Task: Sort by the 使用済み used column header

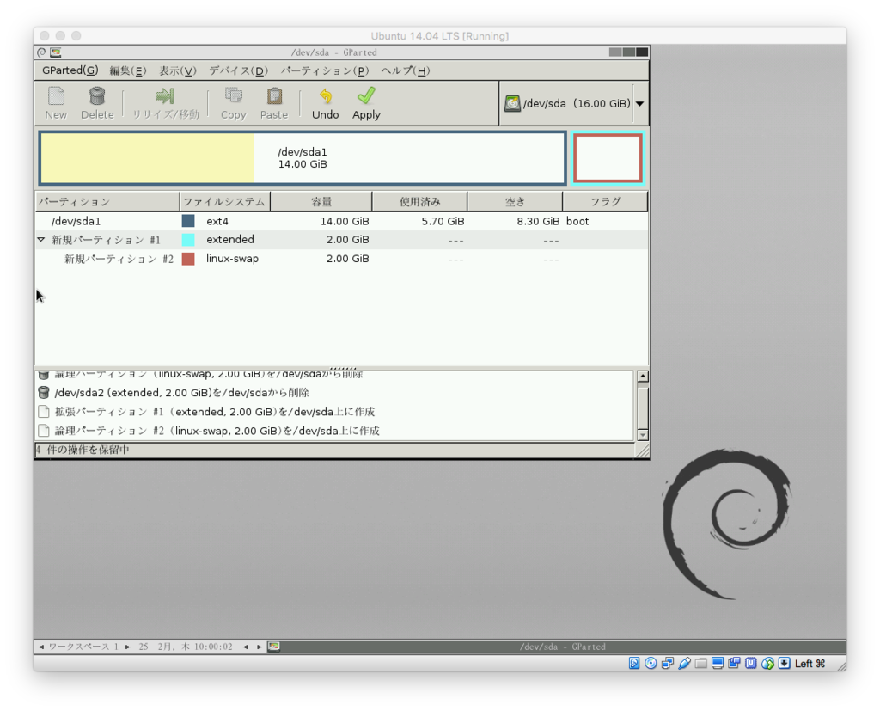Action: click(419, 202)
